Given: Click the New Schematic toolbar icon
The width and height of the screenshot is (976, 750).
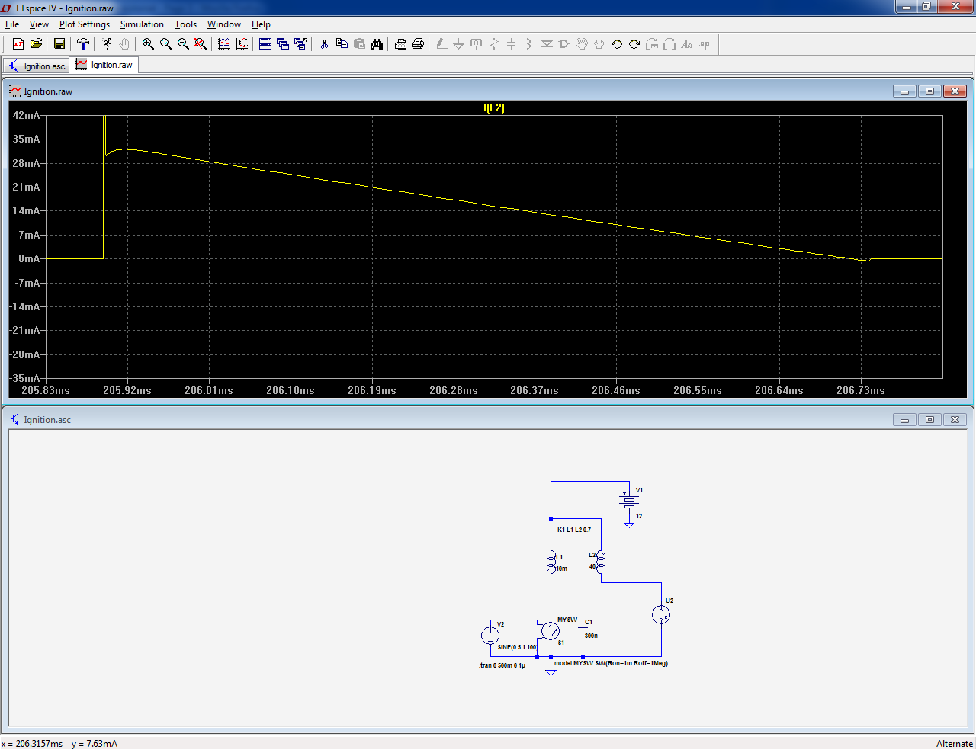Looking at the screenshot, I should [x=18, y=44].
